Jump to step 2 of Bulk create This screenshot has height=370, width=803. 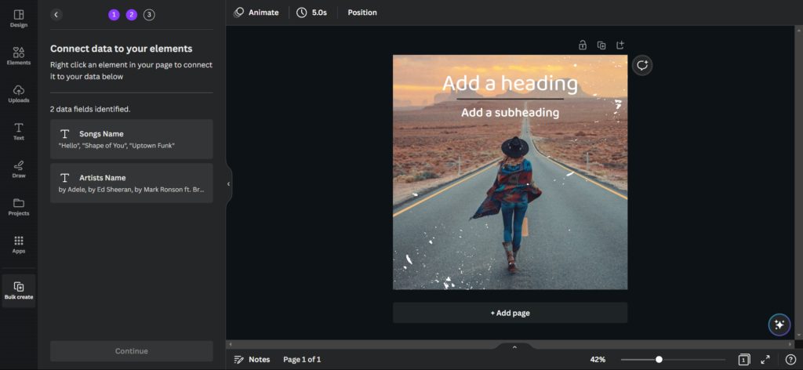pos(132,15)
